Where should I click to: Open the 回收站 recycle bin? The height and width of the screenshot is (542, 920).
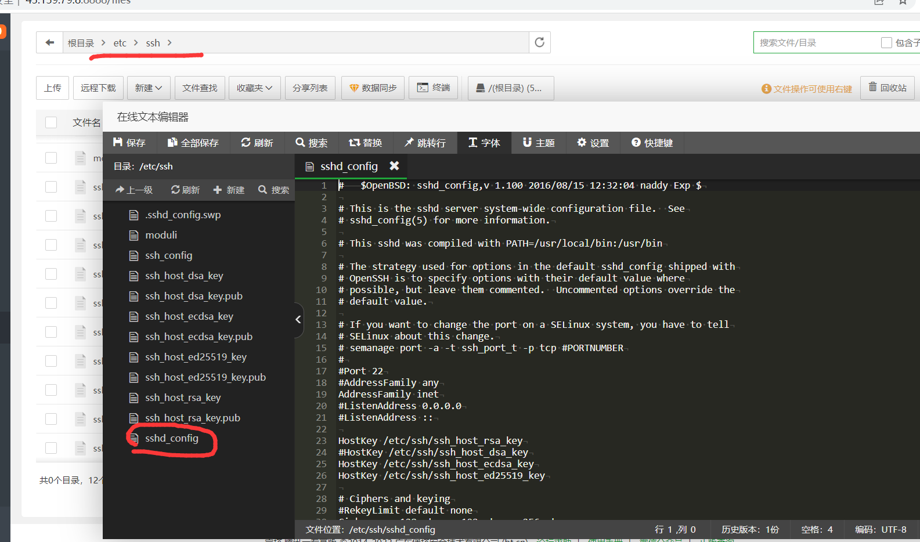click(x=887, y=88)
